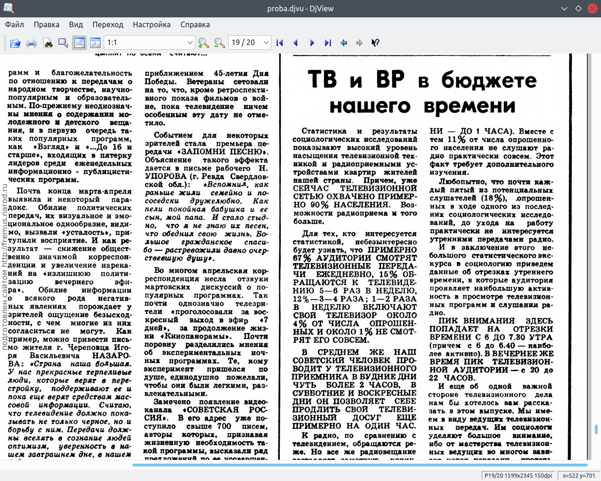Viewport: 601px width, 481px height.
Task: Open the 19 / 20 page selector
Action: 249,43
